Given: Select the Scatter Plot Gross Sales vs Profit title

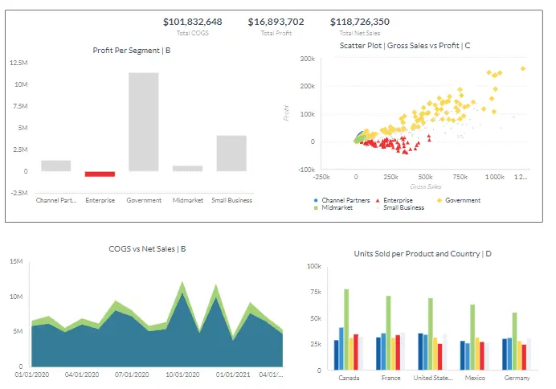Looking at the screenshot, I should [x=405, y=45].
